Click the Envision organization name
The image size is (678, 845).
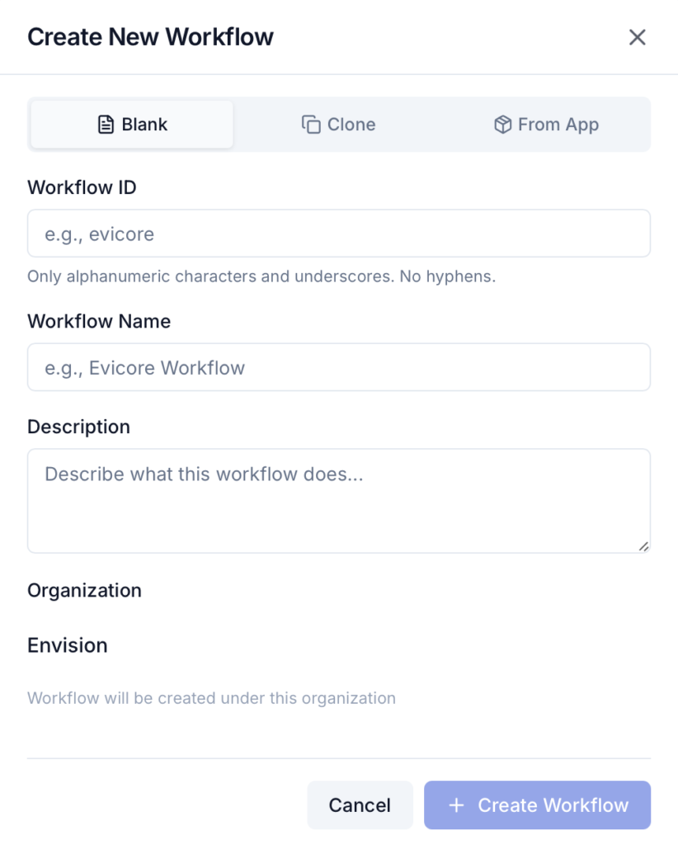[68, 644]
